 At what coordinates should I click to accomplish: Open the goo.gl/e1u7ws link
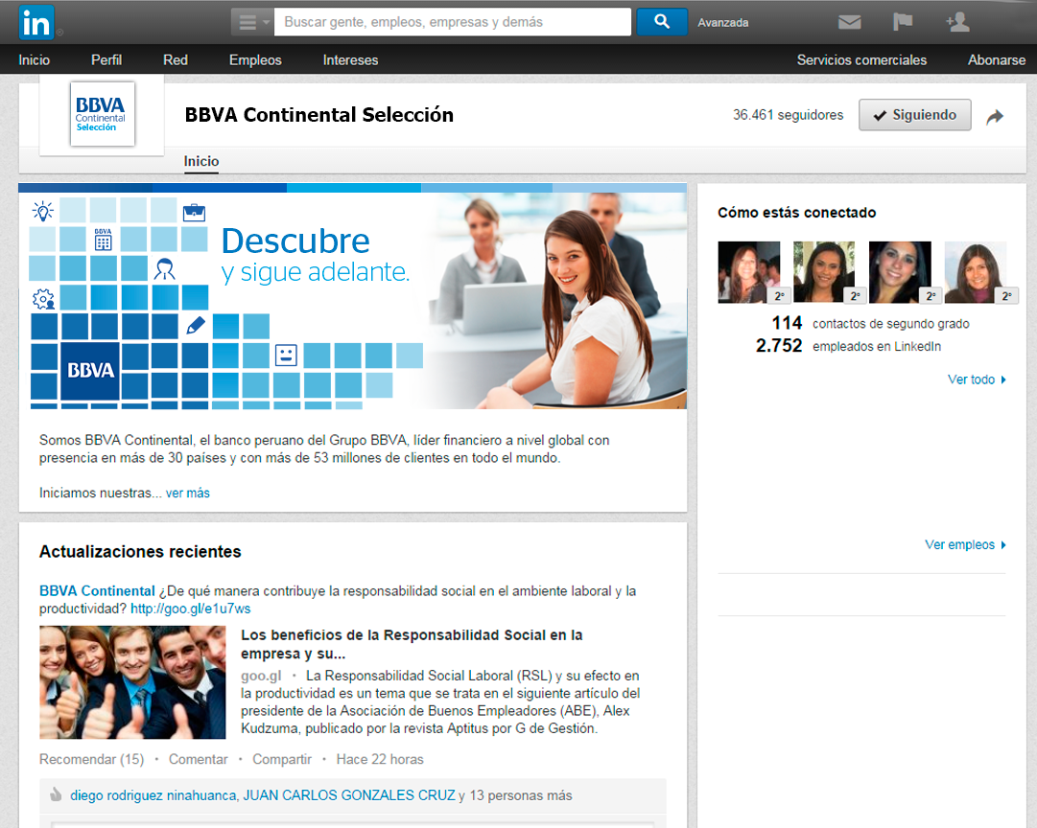[x=191, y=609]
